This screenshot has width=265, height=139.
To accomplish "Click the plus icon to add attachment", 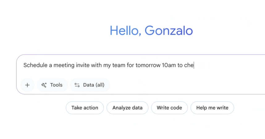I will [x=27, y=85].
